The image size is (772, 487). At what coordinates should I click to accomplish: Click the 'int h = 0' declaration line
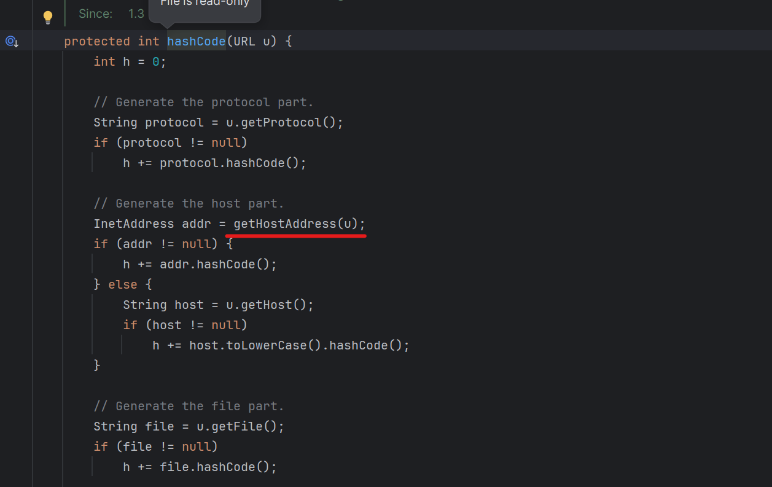point(130,61)
